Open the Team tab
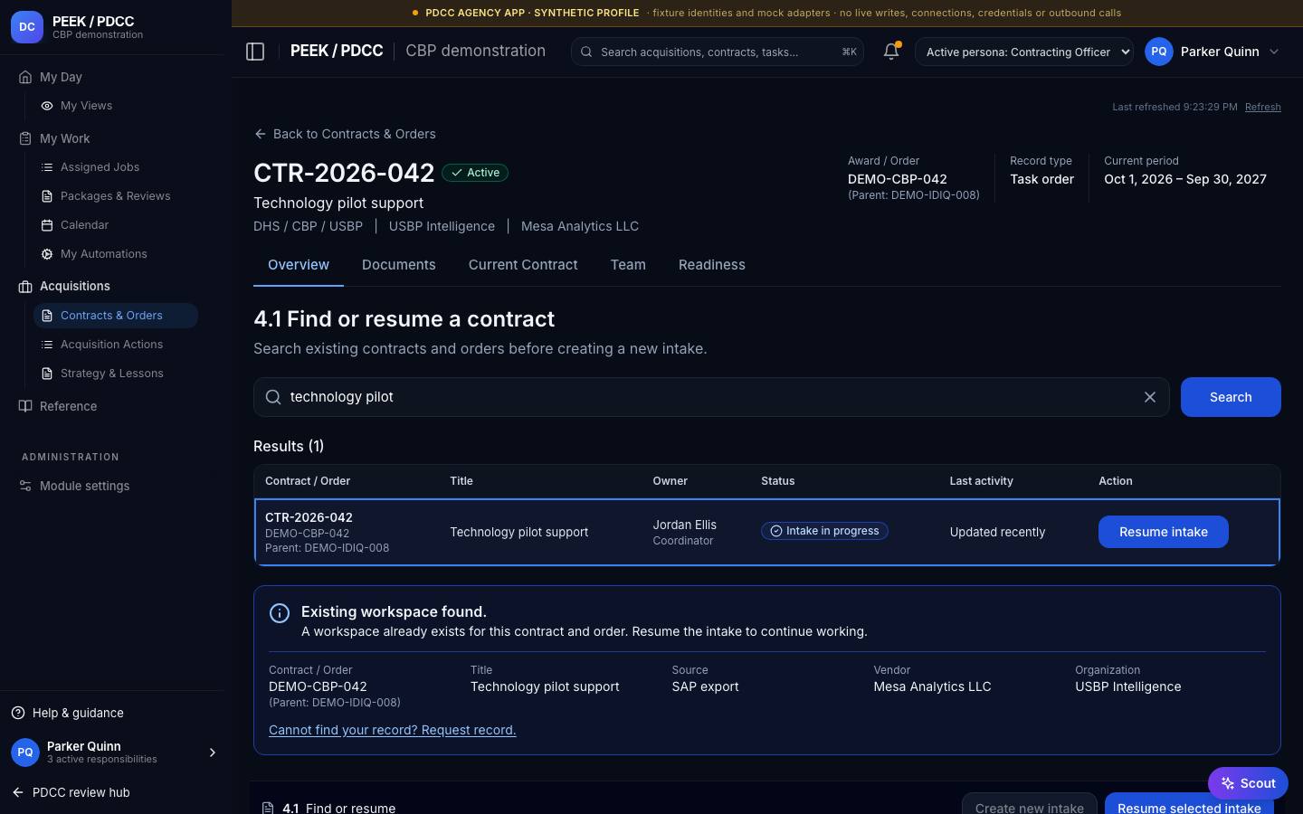The image size is (1303, 814). tap(628, 265)
